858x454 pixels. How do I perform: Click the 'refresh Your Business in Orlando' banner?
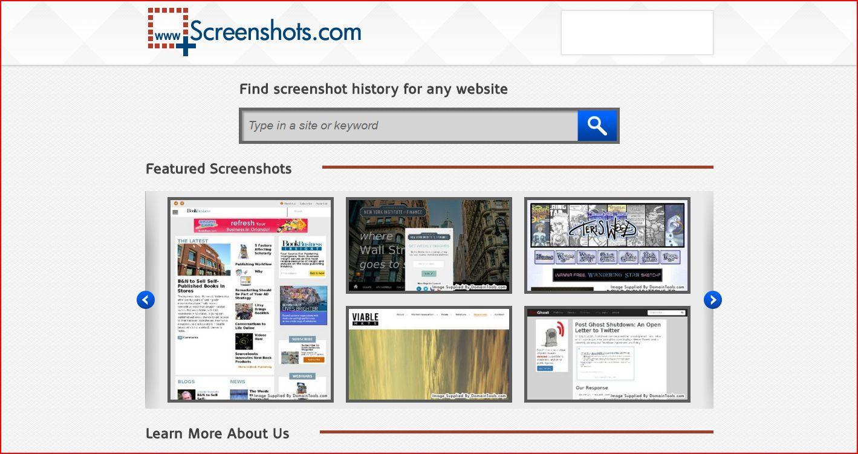tap(250, 226)
